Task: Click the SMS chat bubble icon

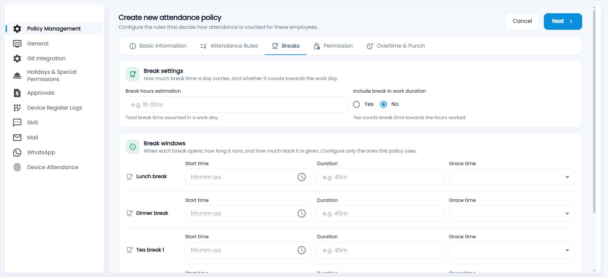Action: click(17, 123)
